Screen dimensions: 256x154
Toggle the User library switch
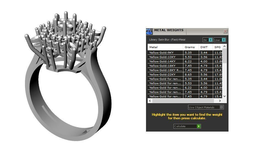pyautogui.click(x=220, y=40)
